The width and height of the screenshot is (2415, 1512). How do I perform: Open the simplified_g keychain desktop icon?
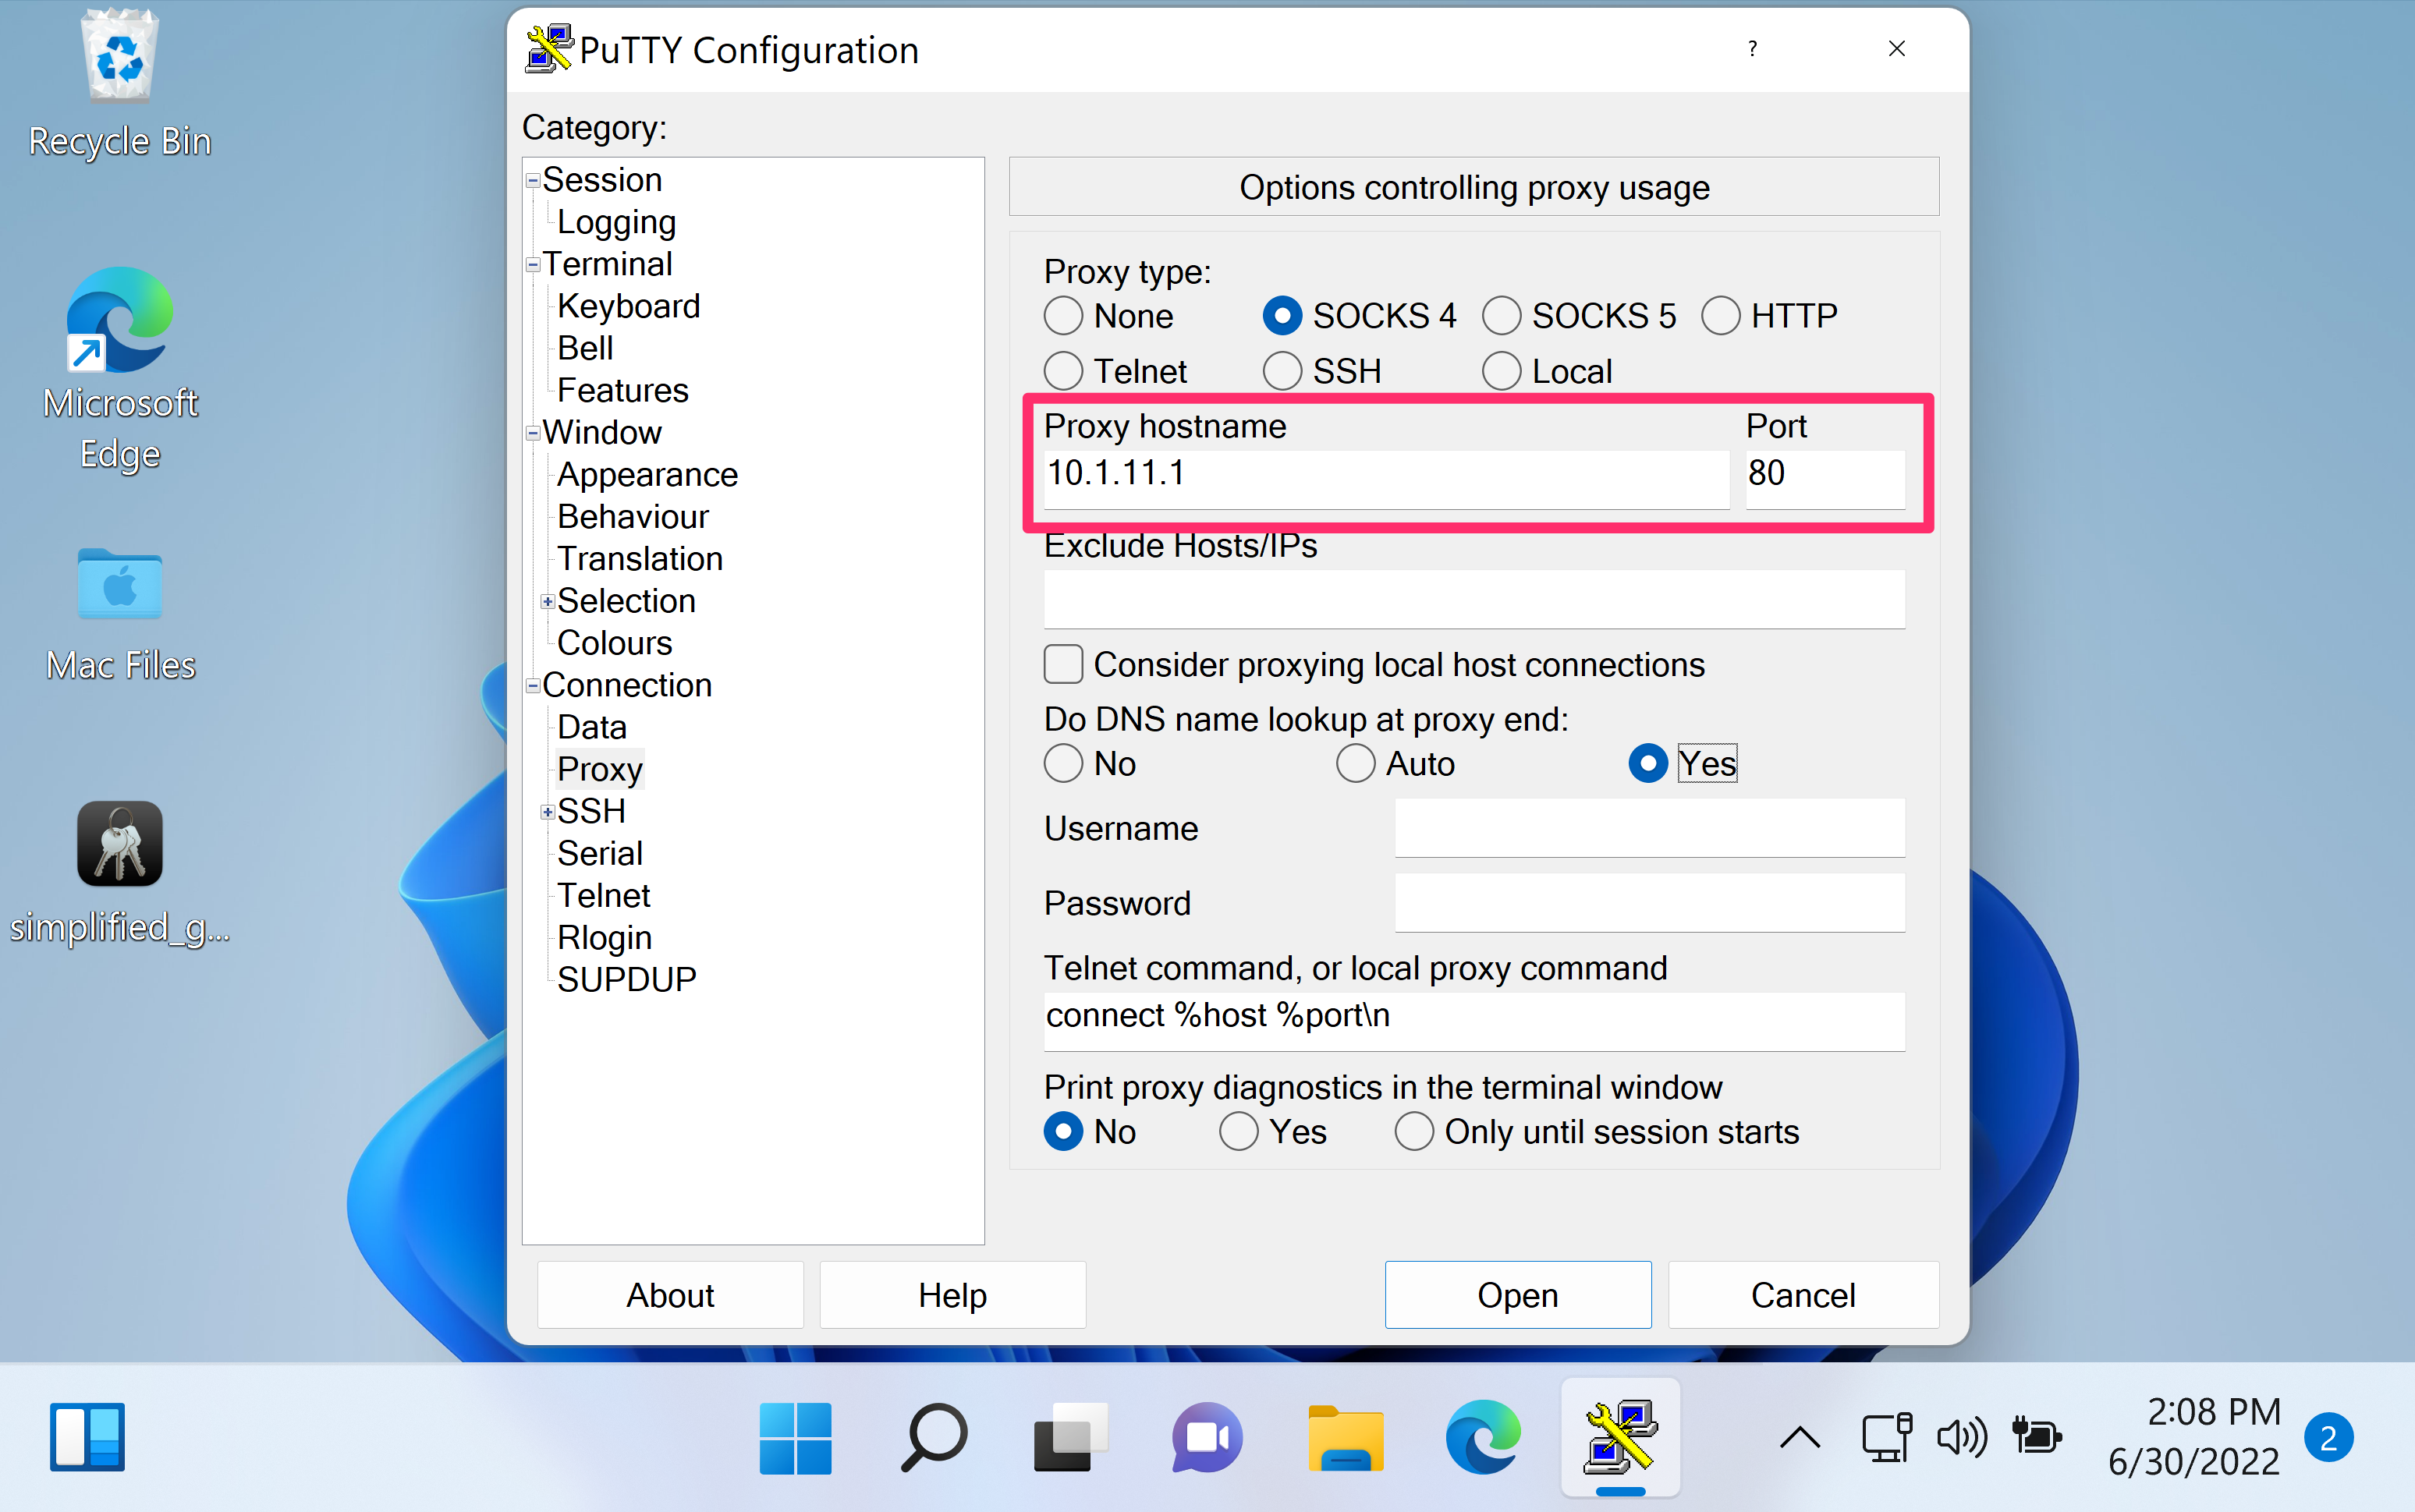coord(120,872)
